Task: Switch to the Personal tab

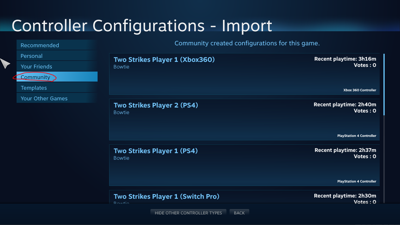Action: point(32,56)
